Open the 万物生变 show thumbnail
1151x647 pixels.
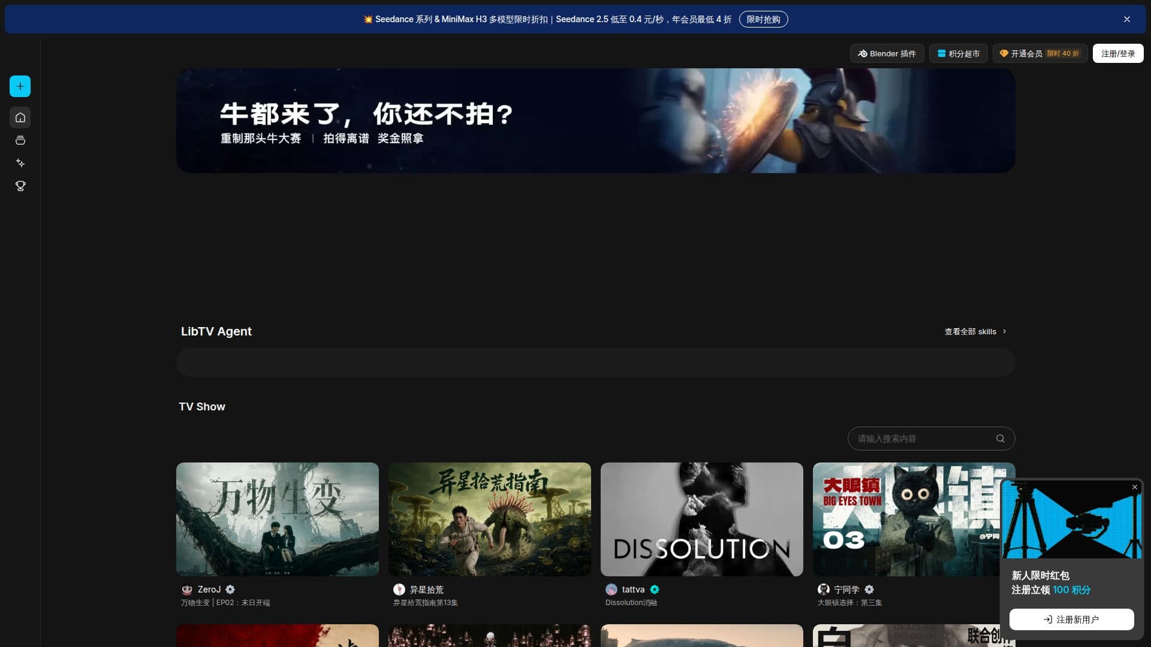278,519
